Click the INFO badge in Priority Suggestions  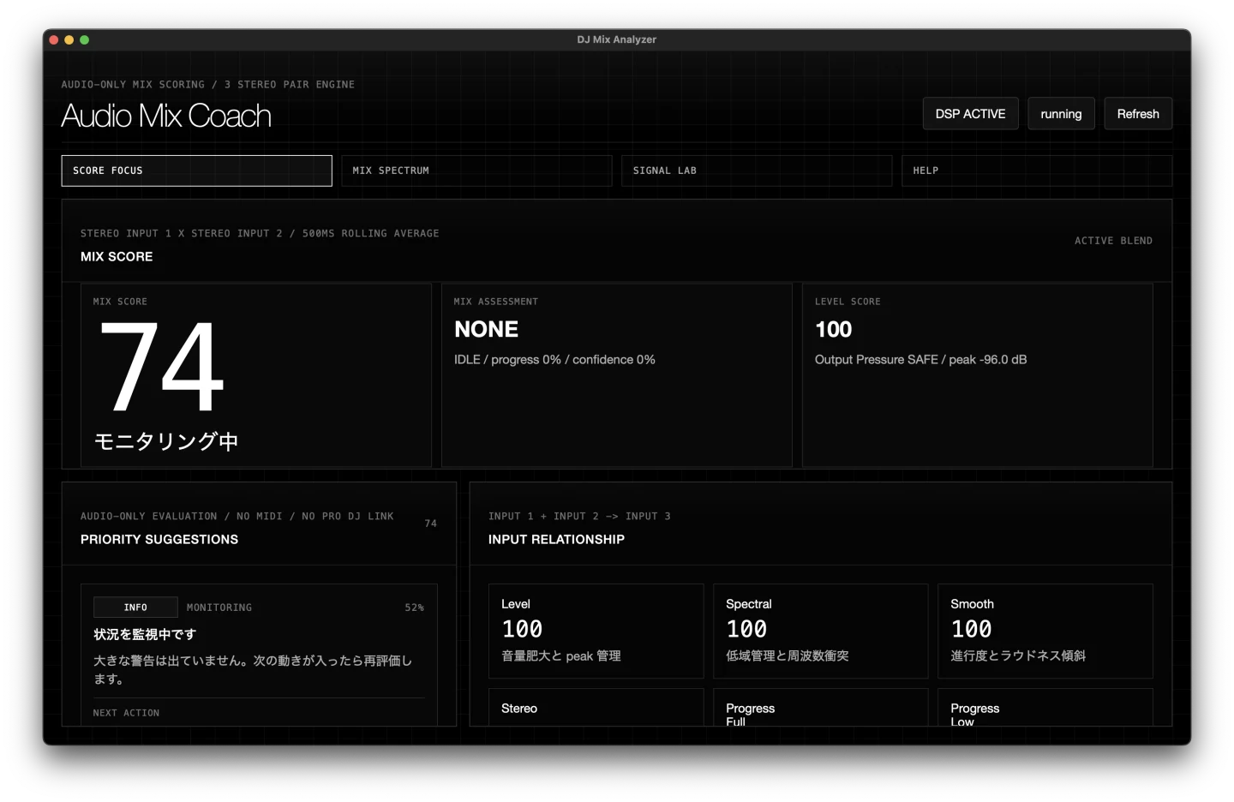tap(135, 607)
